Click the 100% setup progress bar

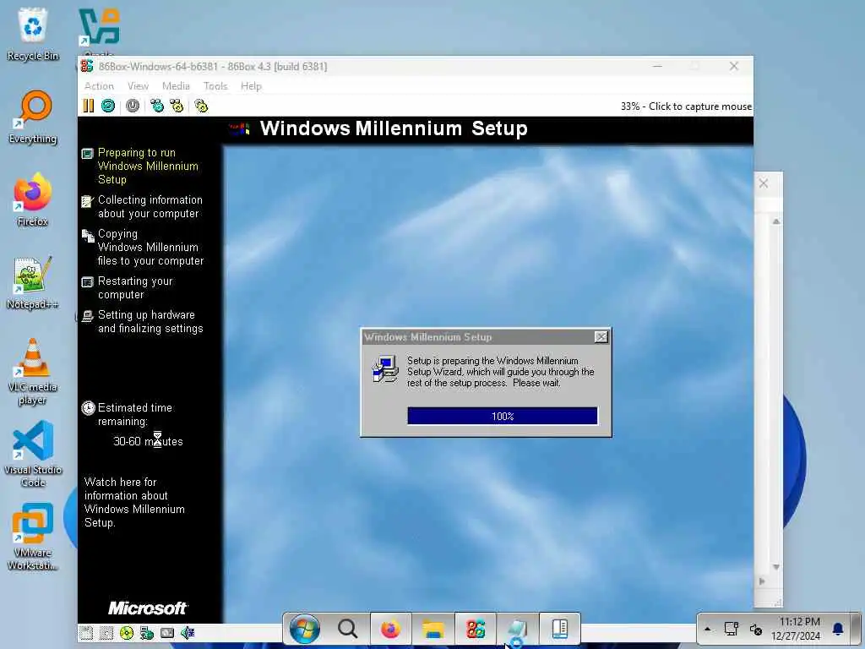point(502,416)
